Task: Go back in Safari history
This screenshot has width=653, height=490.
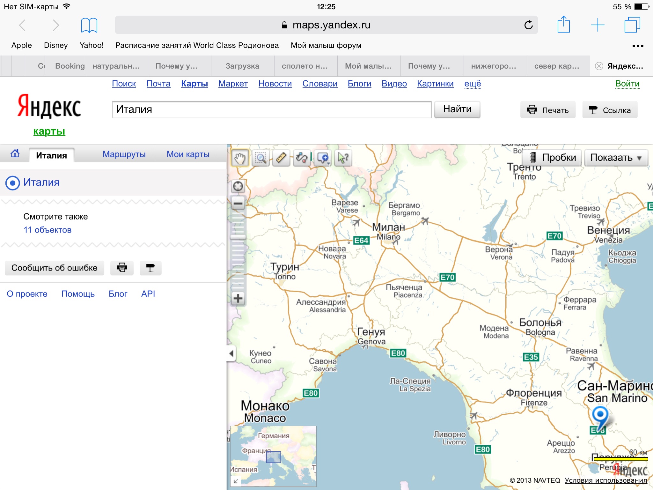Action: click(x=22, y=25)
